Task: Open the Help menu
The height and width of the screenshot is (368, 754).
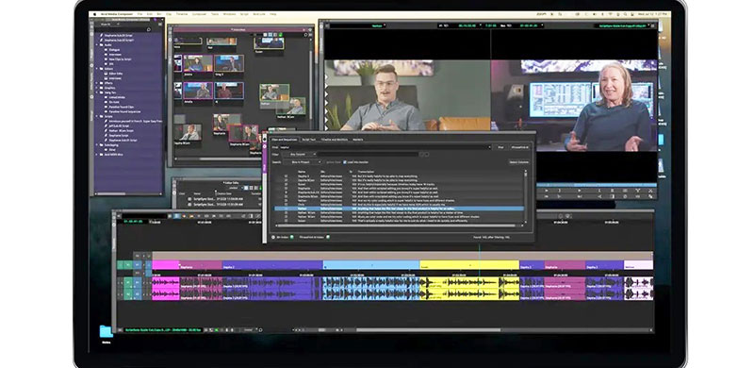Action: point(273,14)
